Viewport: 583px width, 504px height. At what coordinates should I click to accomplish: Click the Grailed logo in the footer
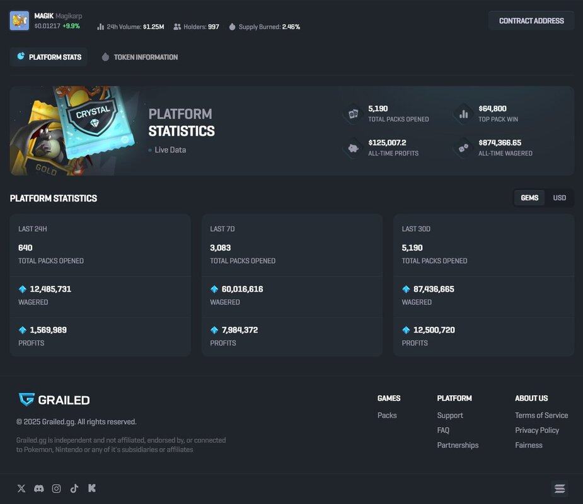tap(54, 399)
